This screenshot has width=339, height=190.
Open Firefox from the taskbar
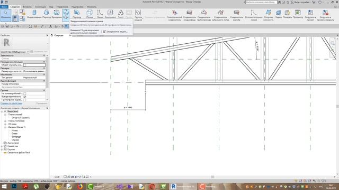click(x=80, y=186)
